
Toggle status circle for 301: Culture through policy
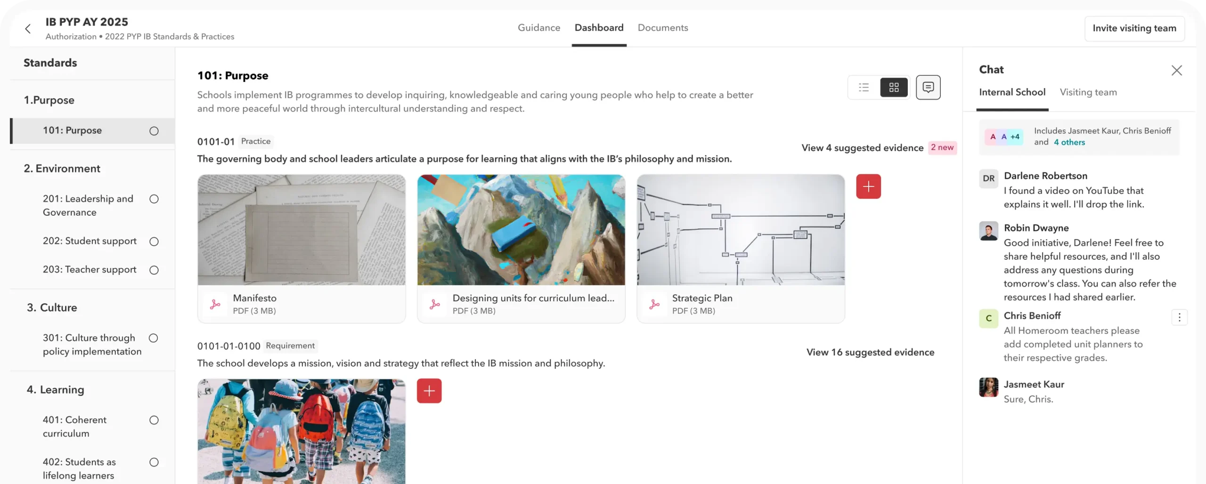154,338
